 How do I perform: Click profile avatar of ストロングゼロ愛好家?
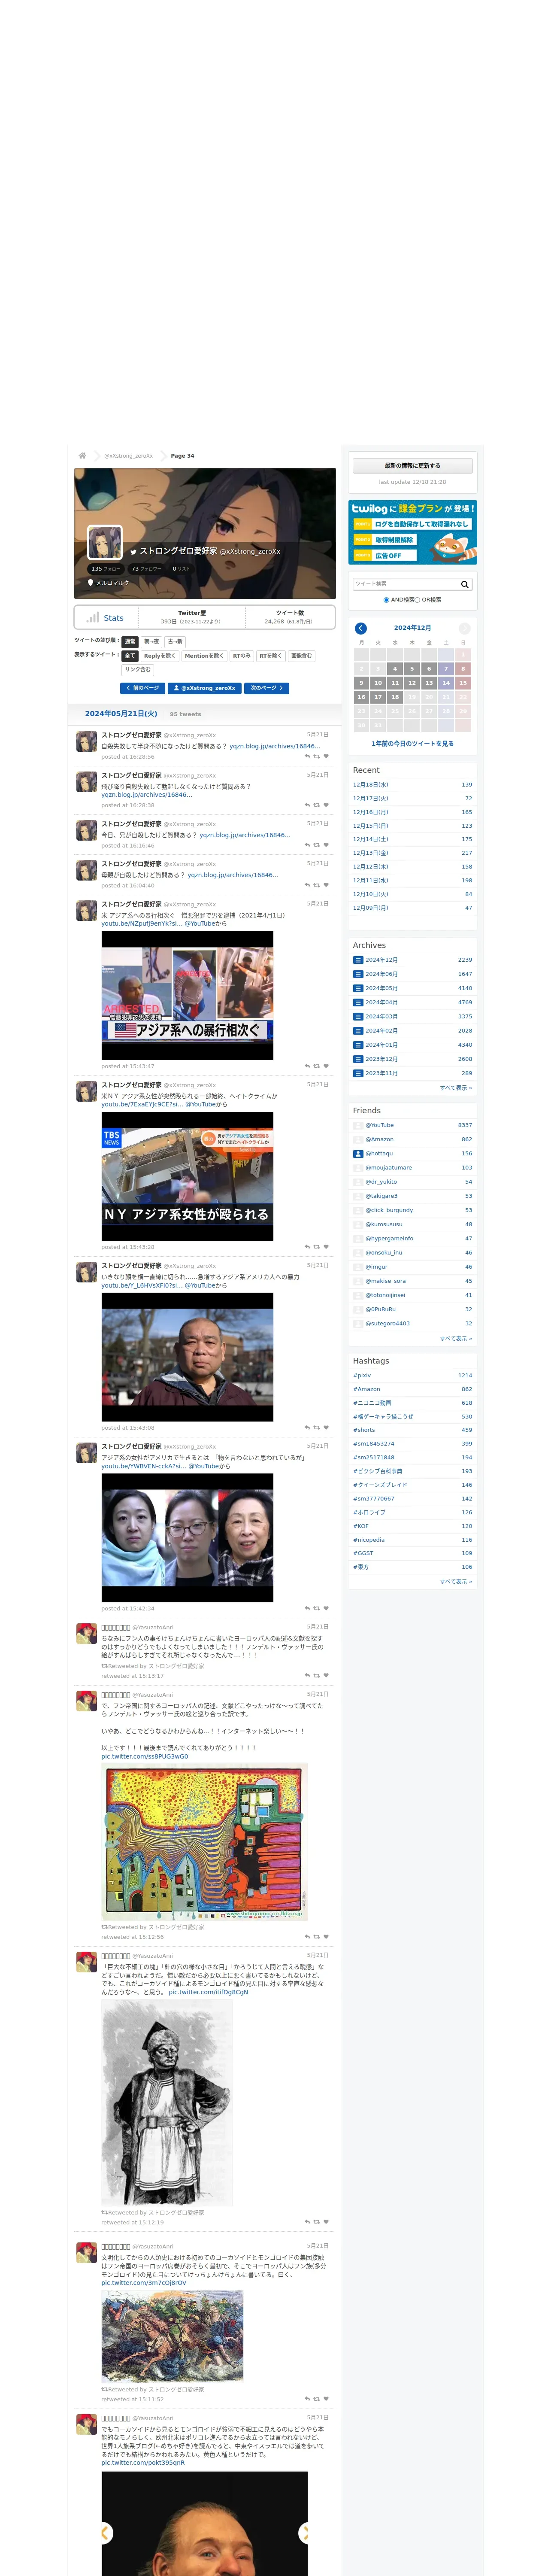coord(105,543)
